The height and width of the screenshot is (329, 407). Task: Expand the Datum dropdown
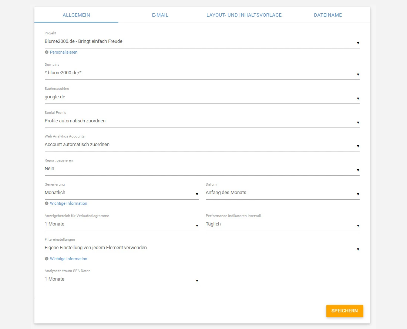pyautogui.click(x=282, y=193)
